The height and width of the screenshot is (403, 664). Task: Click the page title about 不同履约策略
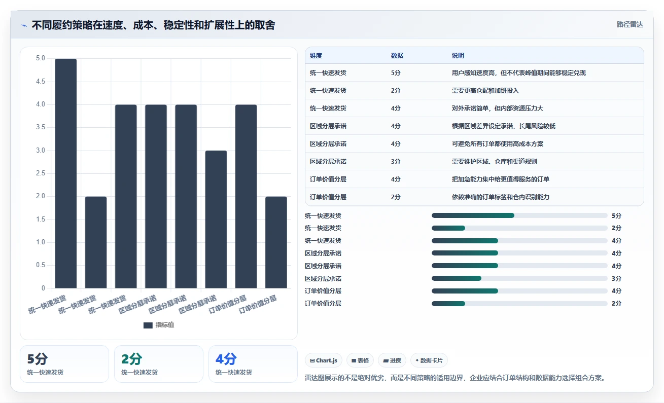coord(153,25)
